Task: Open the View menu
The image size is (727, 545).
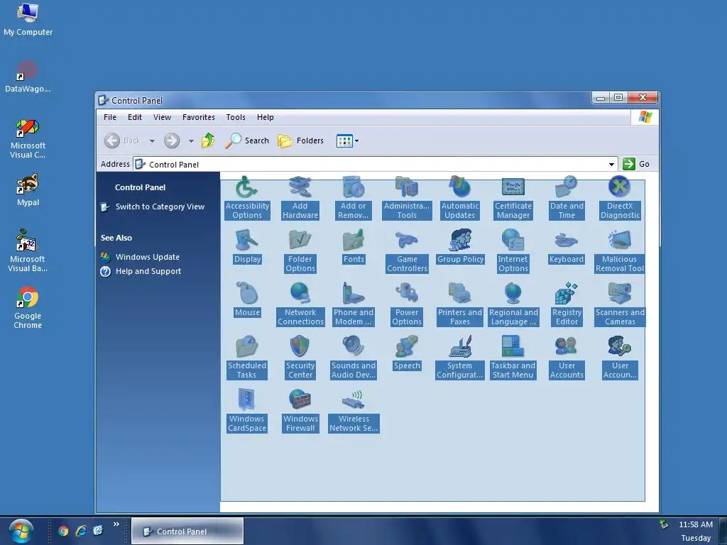Action: 163,117
